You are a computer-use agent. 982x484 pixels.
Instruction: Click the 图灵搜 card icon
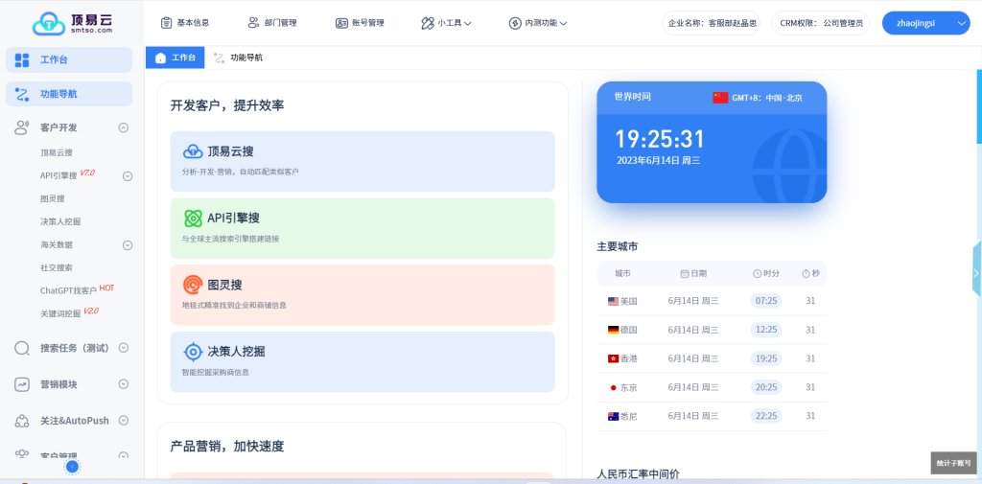193,285
